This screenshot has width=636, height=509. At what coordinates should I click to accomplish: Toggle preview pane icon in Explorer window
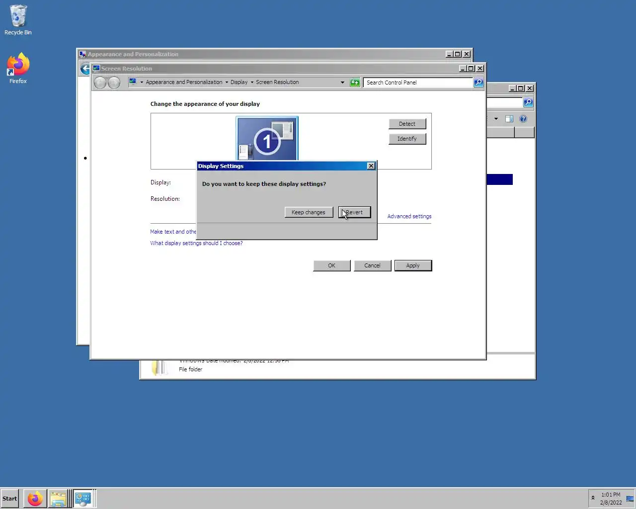pos(509,119)
